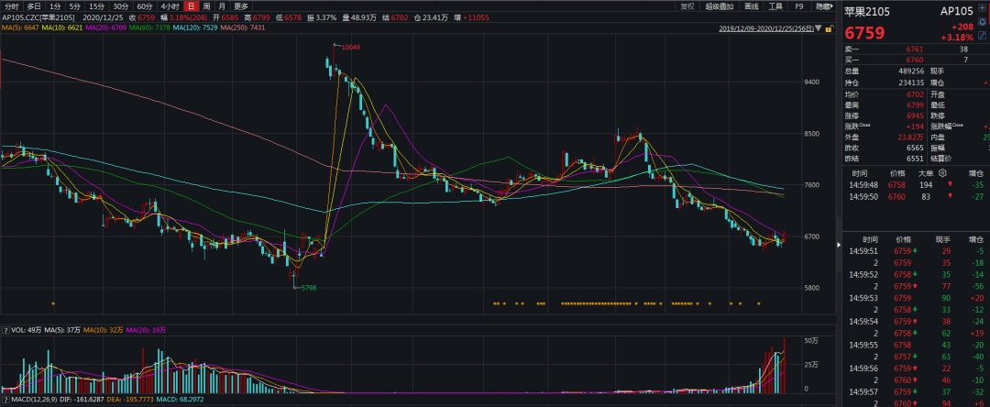990x407 pixels.
Task: Switch to the 多日 multi-day view
Action: [34, 6]
